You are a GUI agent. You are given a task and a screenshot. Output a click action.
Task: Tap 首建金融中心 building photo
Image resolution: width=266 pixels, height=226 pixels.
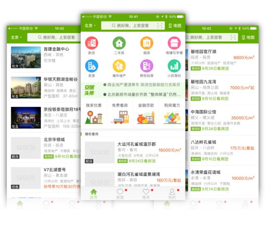coord(26,57)
